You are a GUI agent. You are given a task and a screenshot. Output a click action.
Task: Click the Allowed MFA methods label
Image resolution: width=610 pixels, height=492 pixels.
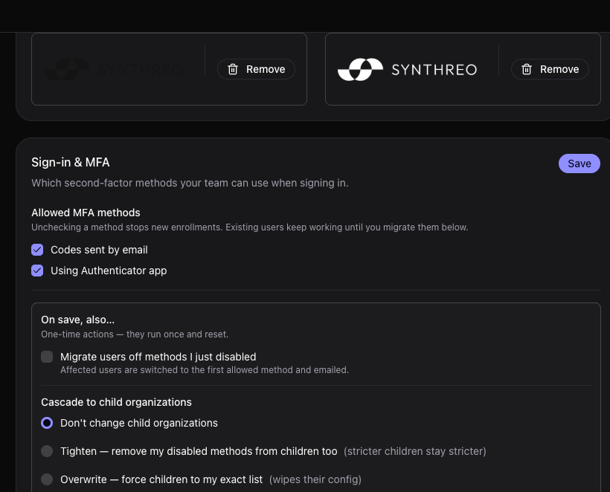(x=86, y=213)
